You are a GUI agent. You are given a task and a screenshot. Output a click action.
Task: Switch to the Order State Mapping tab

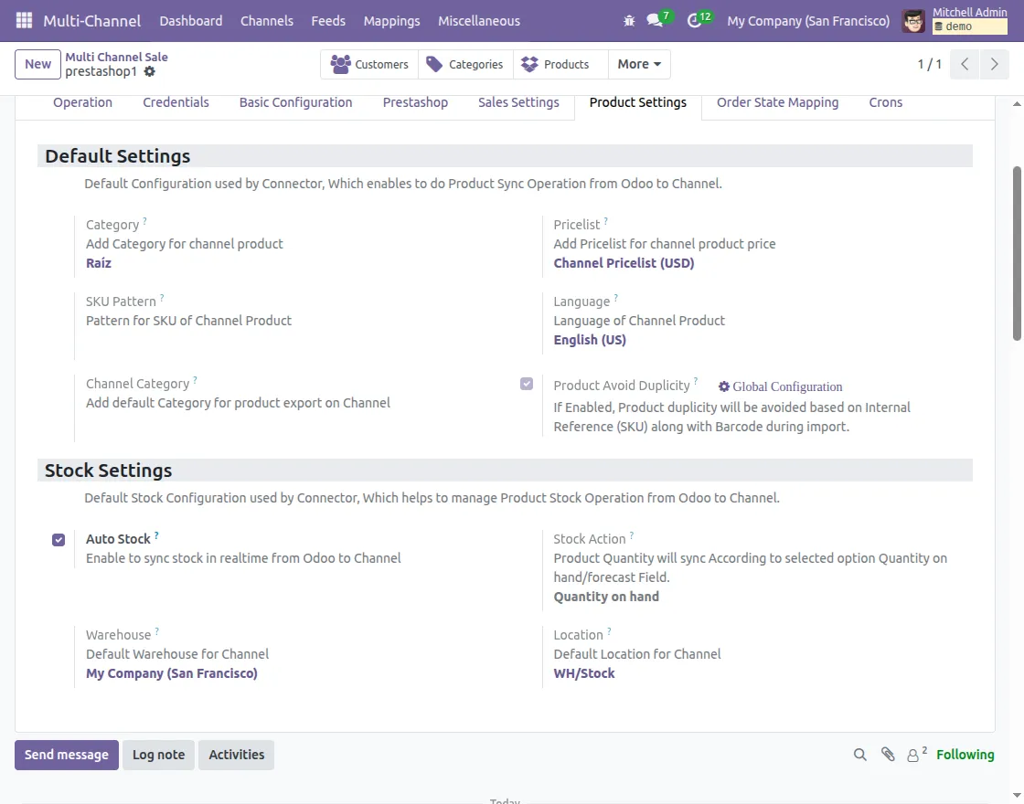click(777, 102)
